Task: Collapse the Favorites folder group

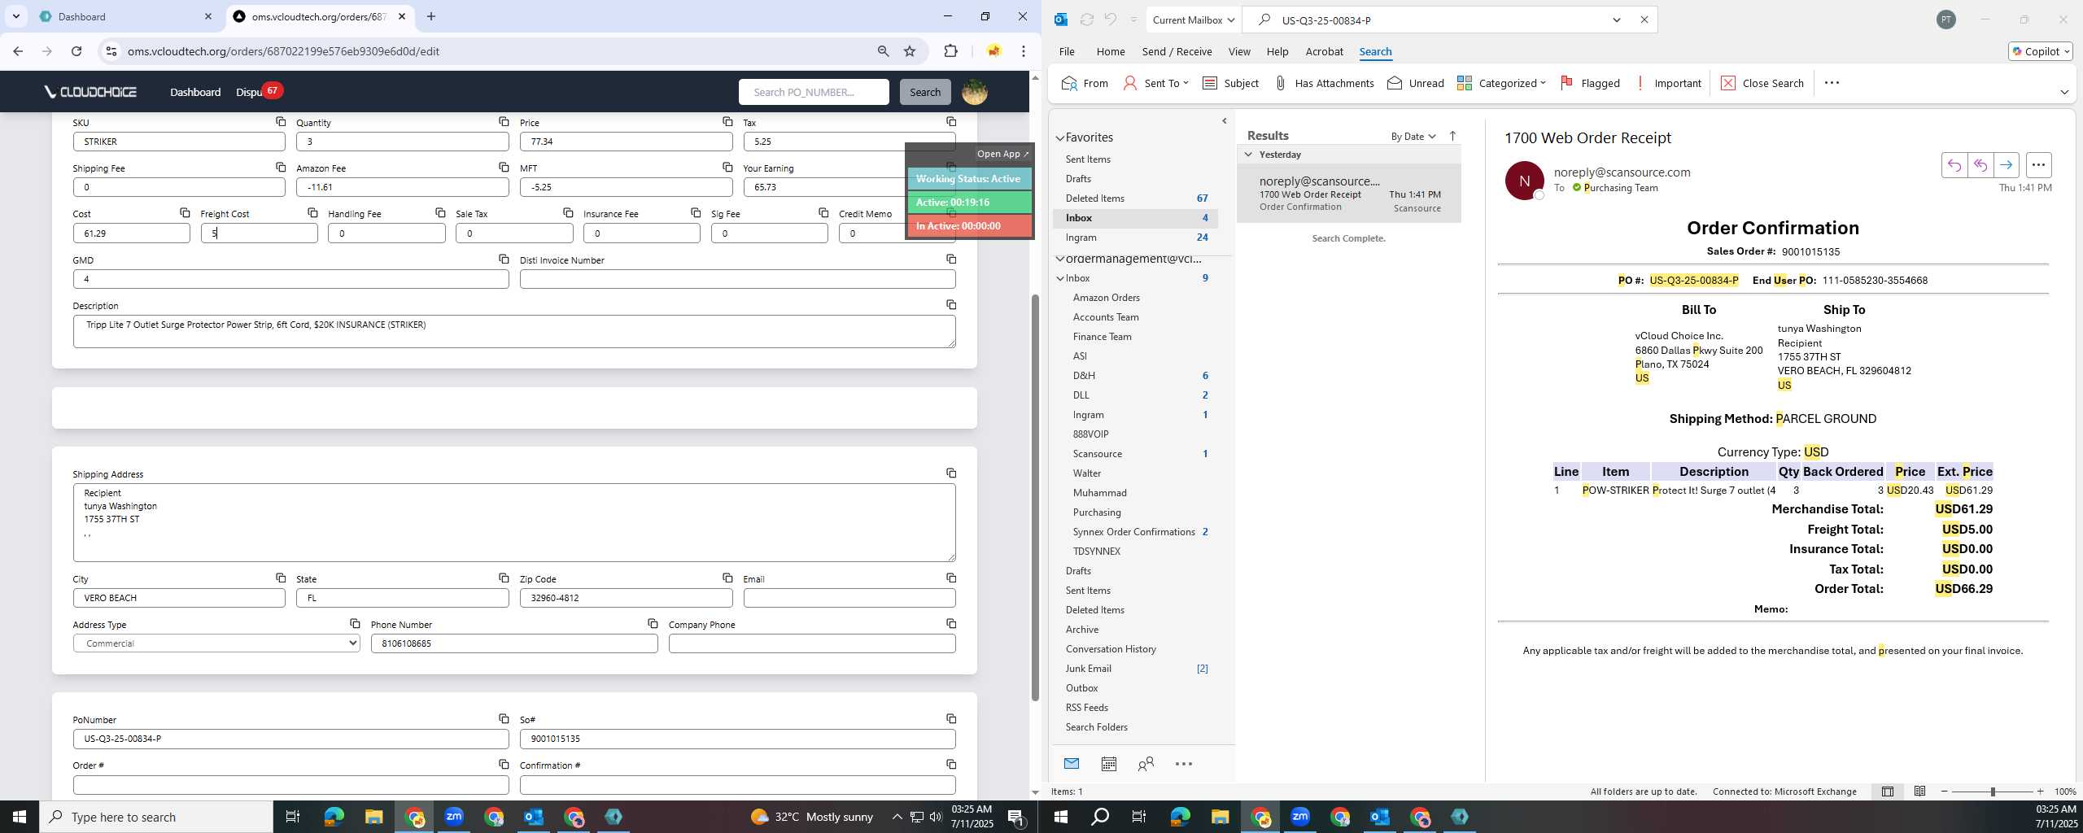Action: [1059, 138]
